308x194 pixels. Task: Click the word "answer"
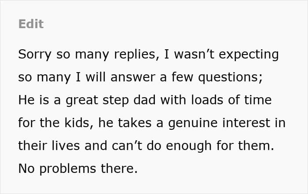coord(133,77)
